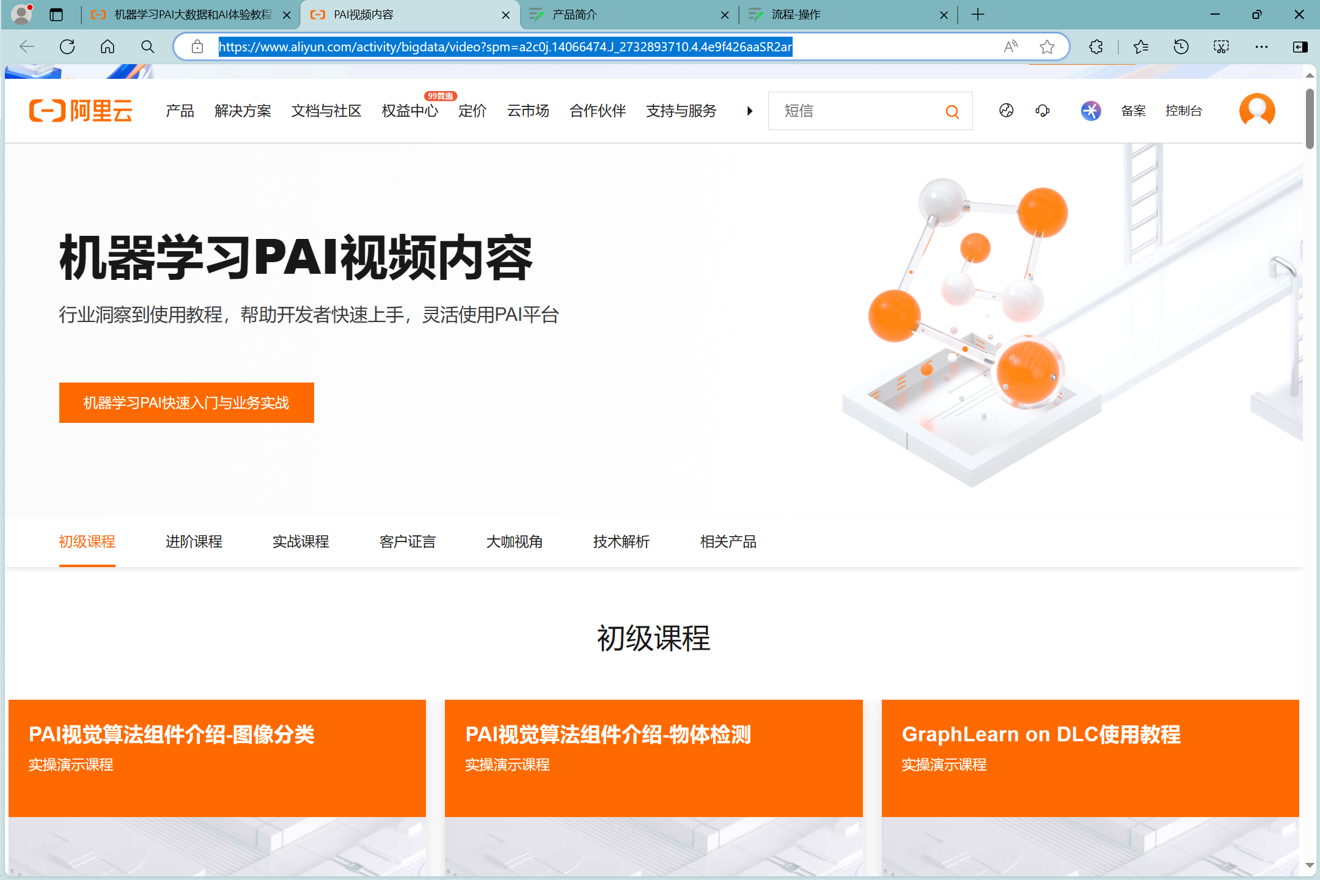Refresh the page
This screenshot has height=880, width=1320.
tap(67, 46)
